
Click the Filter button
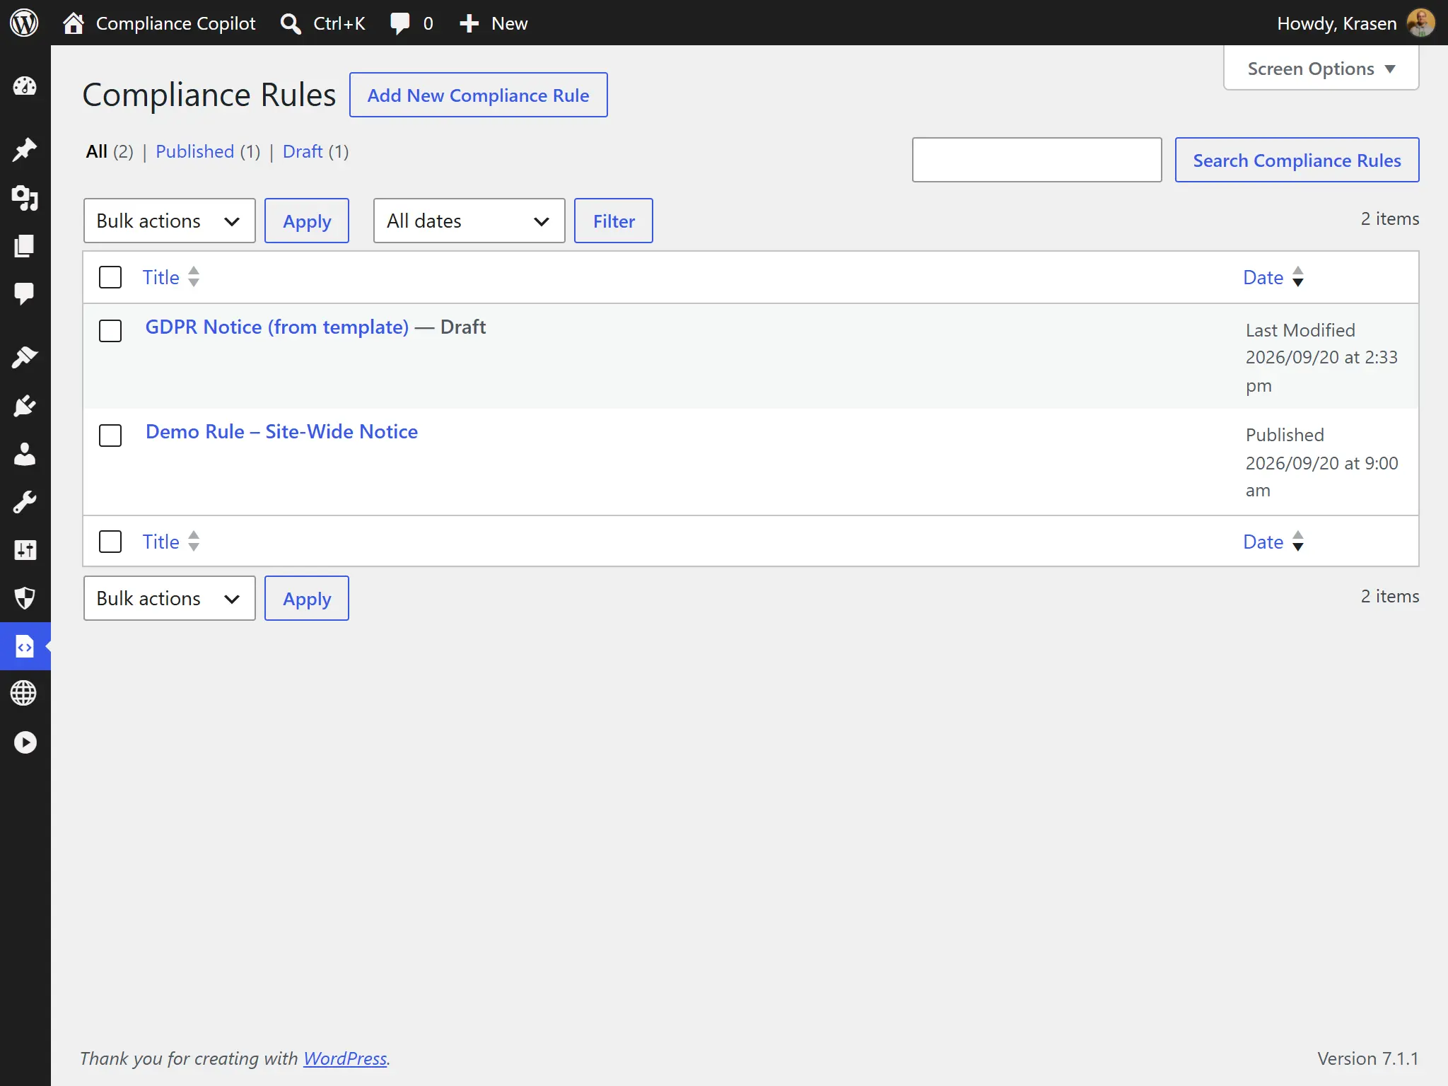(x=614, y=221)
